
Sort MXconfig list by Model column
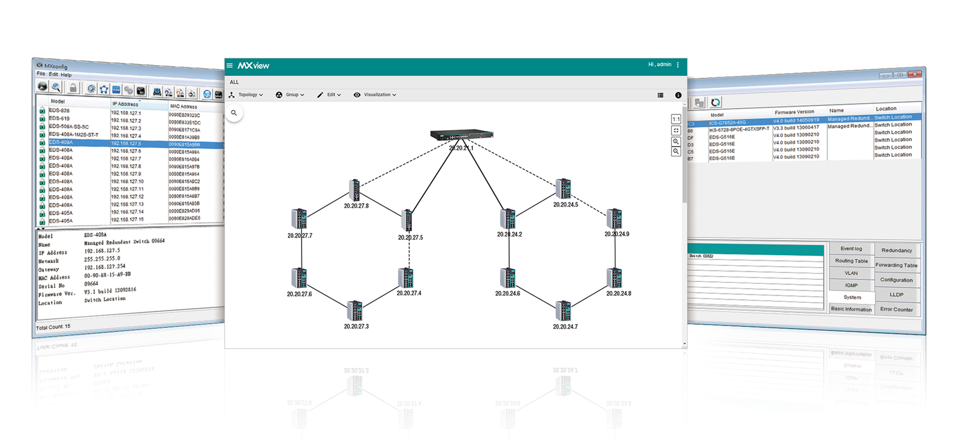tap(79, 101)
